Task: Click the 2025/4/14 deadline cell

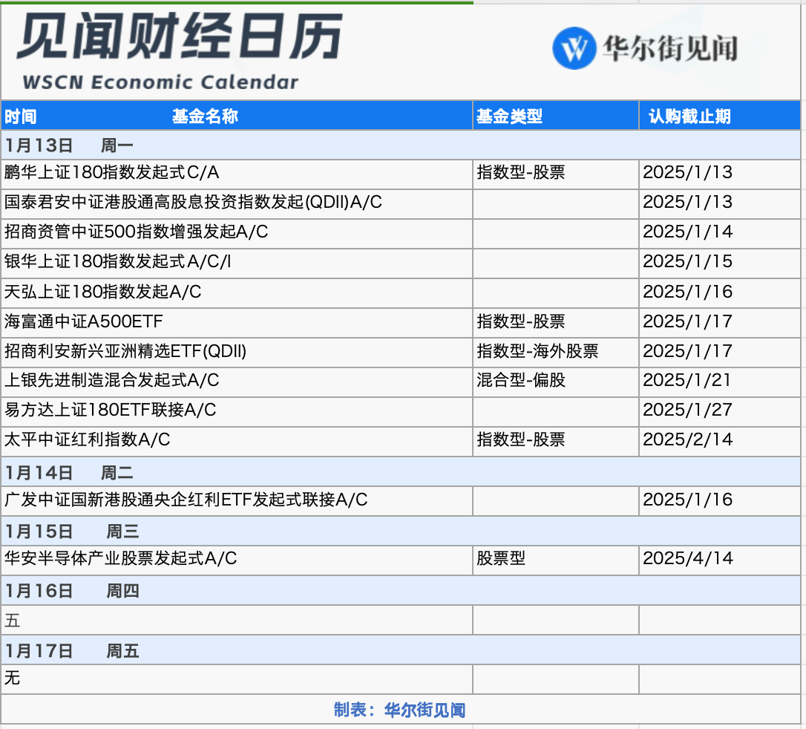Action: 688,559
